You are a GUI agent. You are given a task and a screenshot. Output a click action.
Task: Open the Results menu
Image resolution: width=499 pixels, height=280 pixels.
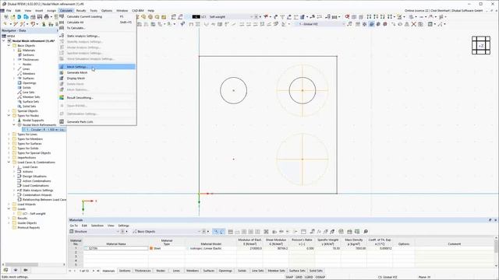click(x=81, y=10)
